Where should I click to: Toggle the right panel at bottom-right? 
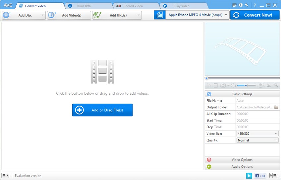click(273, 176)
